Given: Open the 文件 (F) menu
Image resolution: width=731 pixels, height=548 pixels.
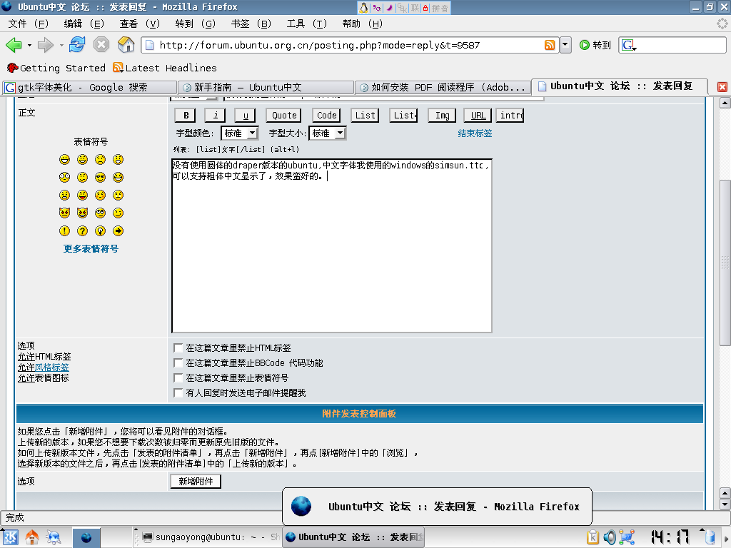Looking at the screenshot, I should [29, 24].
